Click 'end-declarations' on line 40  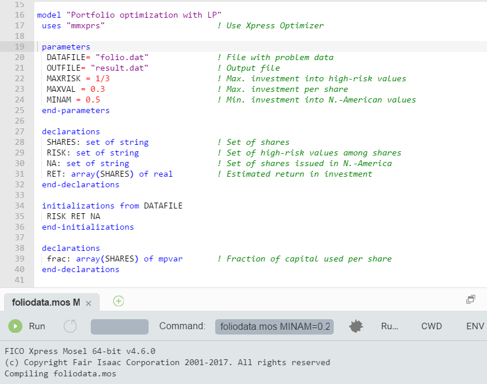coord(80,269)
